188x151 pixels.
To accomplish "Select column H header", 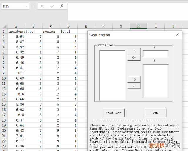I will (138, 26).
